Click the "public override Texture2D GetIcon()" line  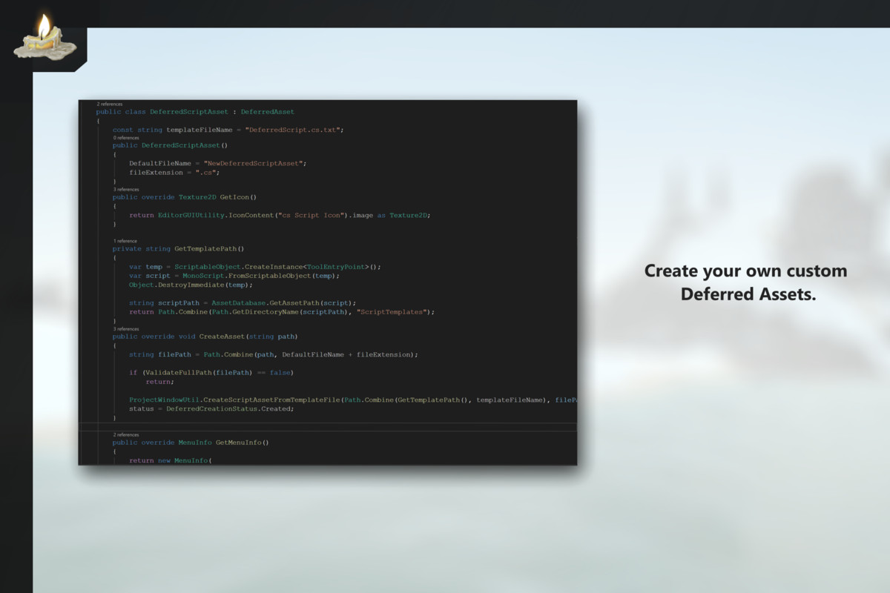point(185,197)
